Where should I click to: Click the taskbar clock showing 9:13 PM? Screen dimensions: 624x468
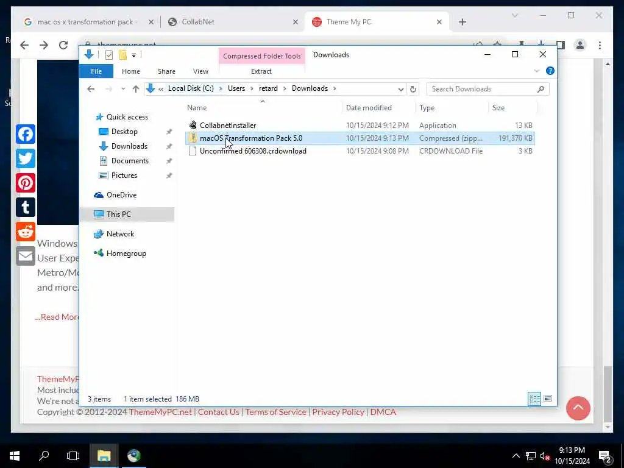coord(572,456)
